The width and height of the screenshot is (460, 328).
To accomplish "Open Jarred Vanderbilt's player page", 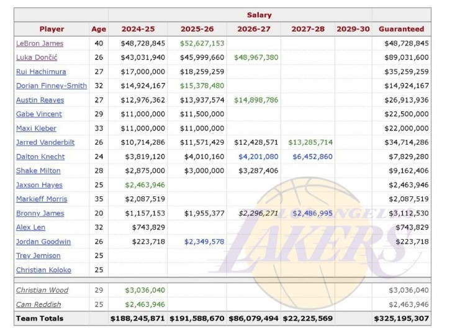I will pyautogui.click(x=45, y=142).
